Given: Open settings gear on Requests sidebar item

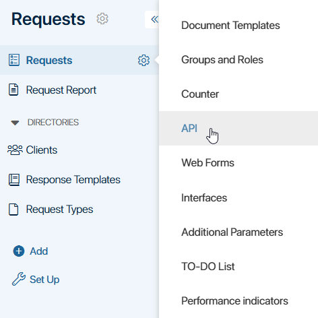Looking at the screenshot, I should tap(144, 60).
